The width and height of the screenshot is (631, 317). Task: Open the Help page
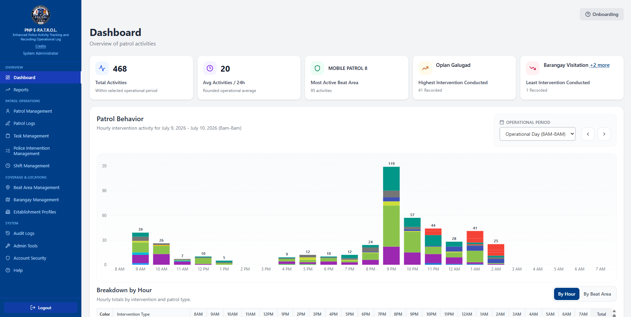[41, 270]
